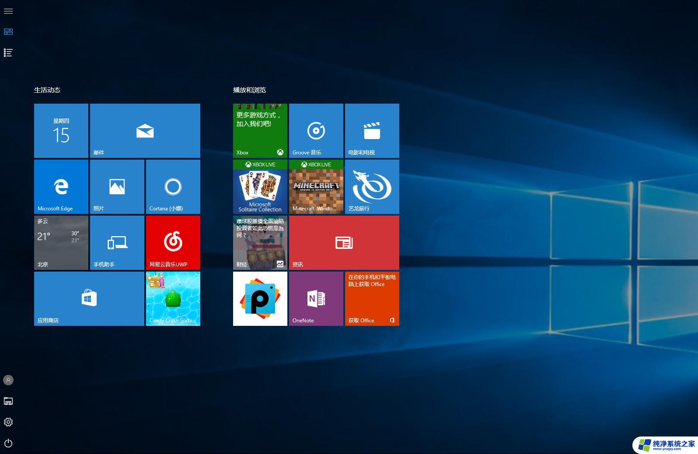The image size is (698, 454).
Task: Launch Microsoft Solitaire Collection tile
Action: click(260, 187)
